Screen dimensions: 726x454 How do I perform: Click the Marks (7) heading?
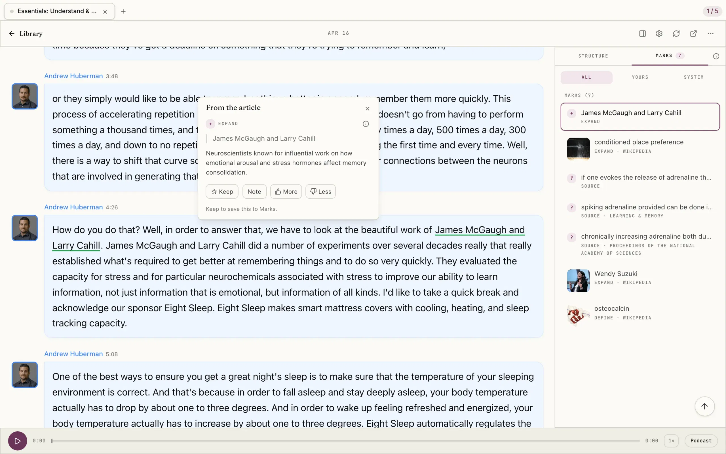coord(579,96)
